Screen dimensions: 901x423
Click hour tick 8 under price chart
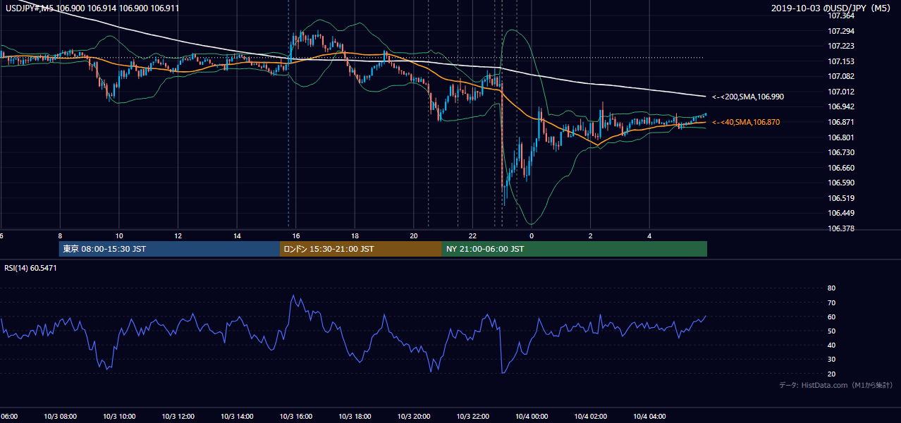tap(60, 235)
